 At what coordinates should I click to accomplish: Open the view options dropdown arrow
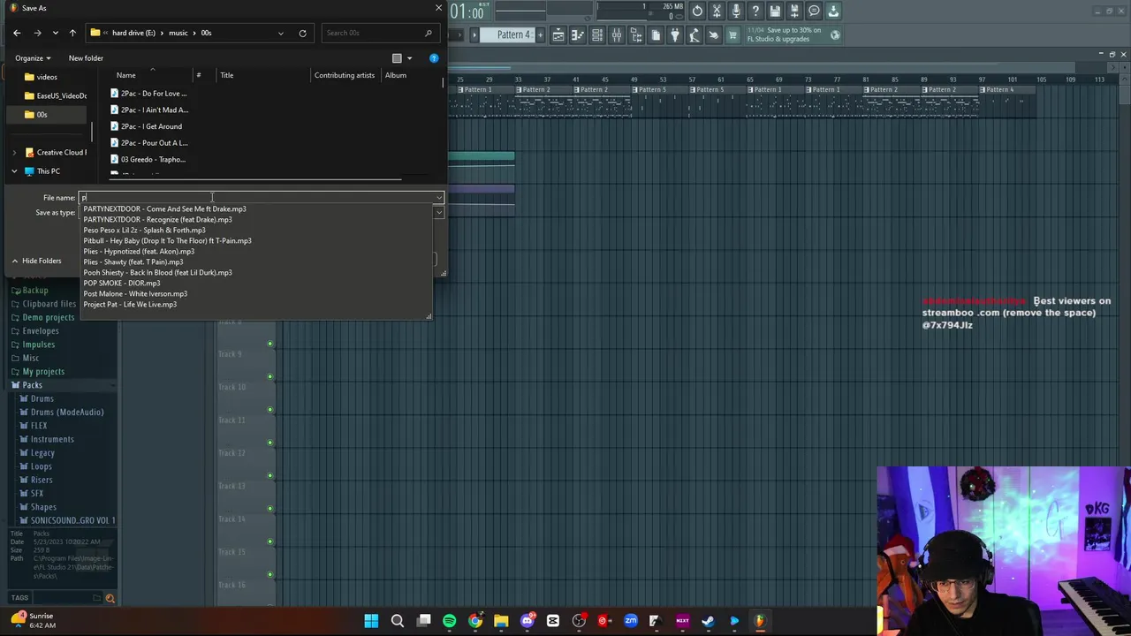409,58
